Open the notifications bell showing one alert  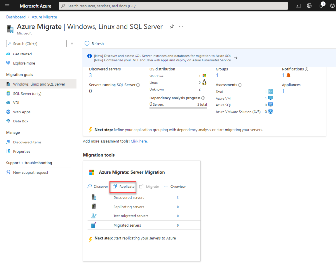tap(321, 6)
